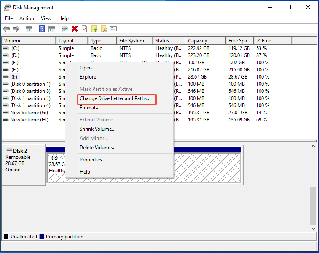Click the Forward arrow toolbar icon

(x=16, y=29)
